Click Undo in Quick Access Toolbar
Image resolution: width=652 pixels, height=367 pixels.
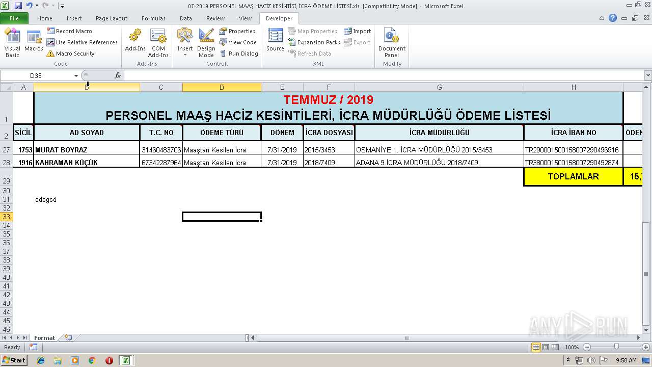[x=29, y=6]
